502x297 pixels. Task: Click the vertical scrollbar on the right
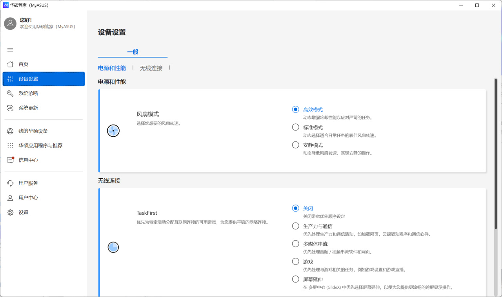point(496,157)
